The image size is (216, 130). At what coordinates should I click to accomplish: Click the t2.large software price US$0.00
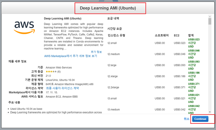(x=160, y=65)
